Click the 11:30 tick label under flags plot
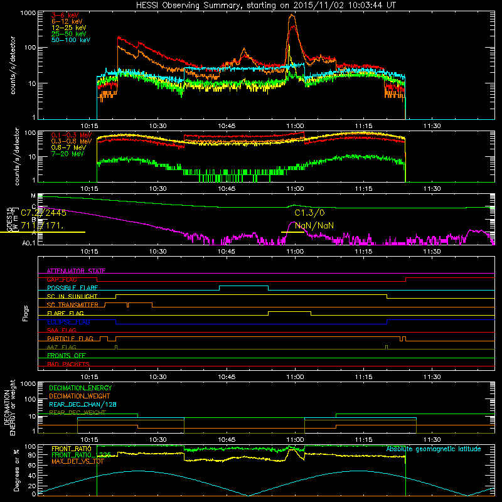This screenshot has height=502, width=502. coord(432,377)
